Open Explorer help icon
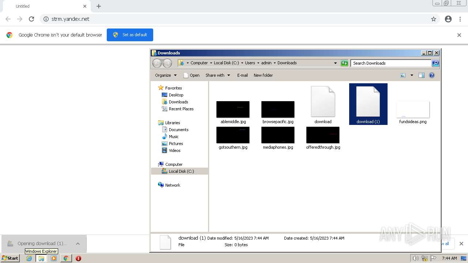Screen dimensions: 468x263 tap(432, 75)
